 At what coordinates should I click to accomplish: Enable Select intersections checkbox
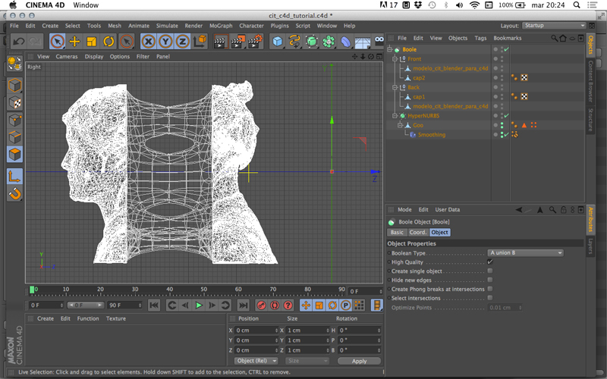[x=490, y=298]
